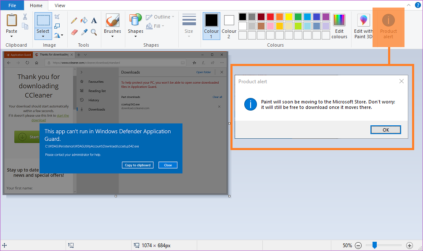Select the Eraser tool
This screenshot has width=423, height=251.
[x=74, y=32]
